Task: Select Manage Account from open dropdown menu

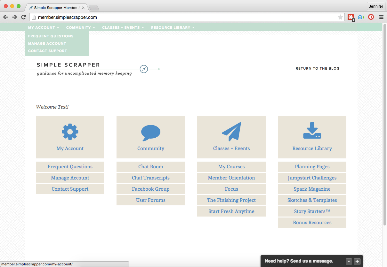Action: pyautogui.click(x=47, y=43)
